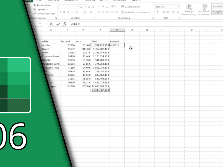Open the text orientation tool
The width and height of the screenshot is (223, 167).
point(113,7)
